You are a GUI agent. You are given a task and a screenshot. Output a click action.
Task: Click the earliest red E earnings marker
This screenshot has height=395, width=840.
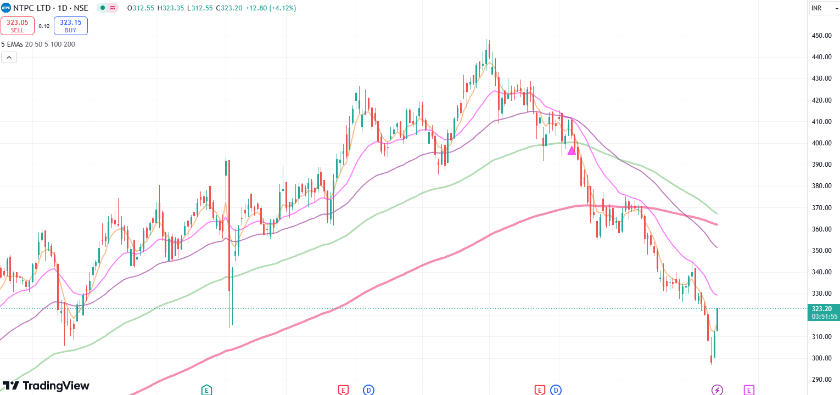pyautogui.click(x=343, y=390)
